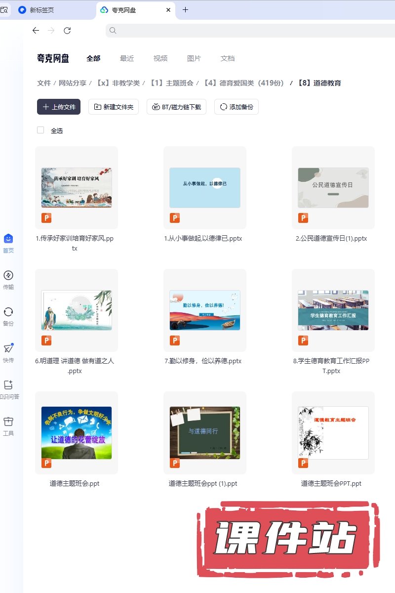Switch to the 最近 tab
Screen dimensions: 395x593
[x=127, y=58]
